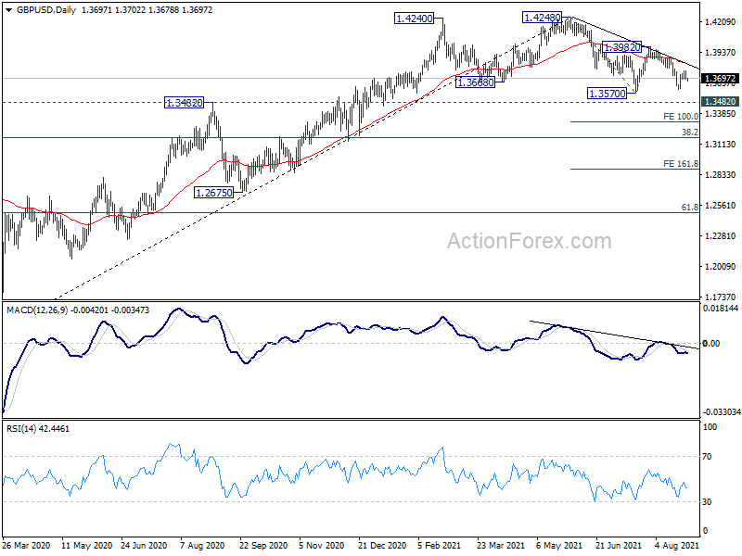Image resolution: width=742 pixels, height=556 pixels.
Task: Click the 1.42090 price axis value
Action: click(721, 21)
